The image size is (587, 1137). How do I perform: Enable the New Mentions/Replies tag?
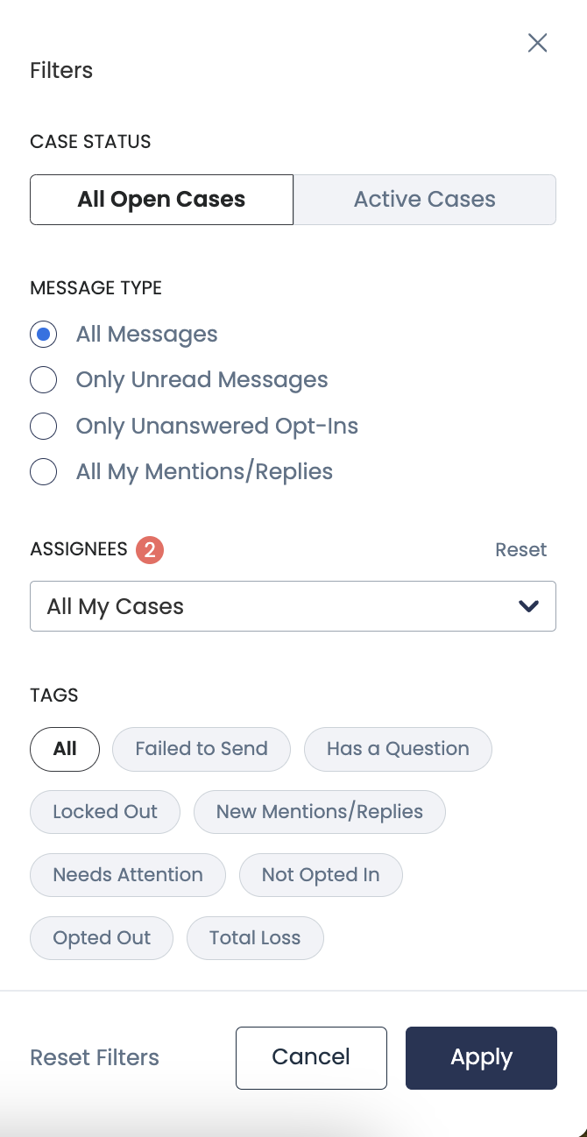[x=319, y=812]
